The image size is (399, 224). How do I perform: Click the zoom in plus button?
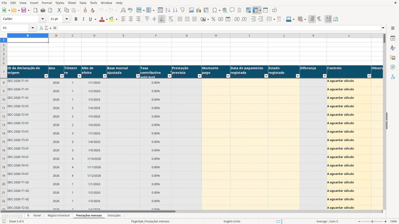point(386,221)
